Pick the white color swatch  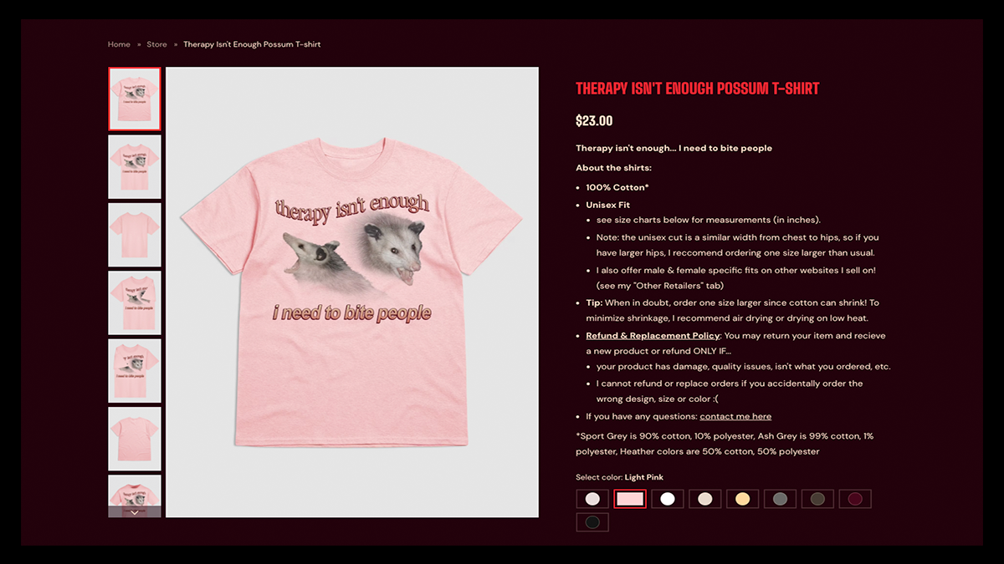pyautogui.click(x=668, y=499)
